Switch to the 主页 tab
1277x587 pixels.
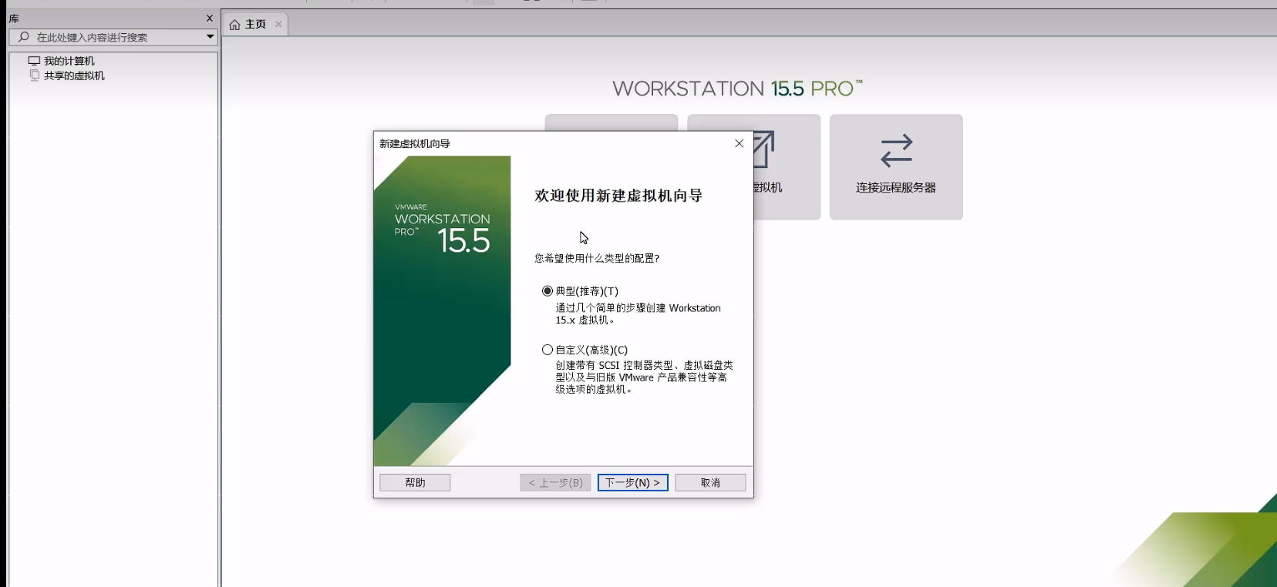[x=255, y=25]
